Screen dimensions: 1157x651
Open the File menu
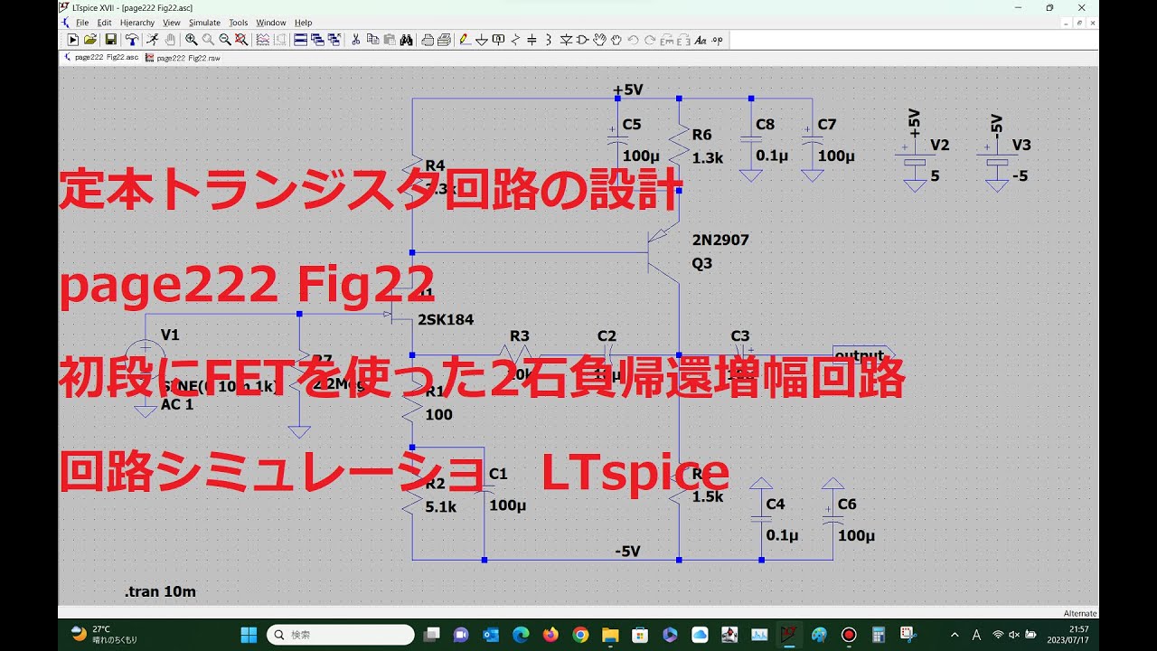click(x=82, y=23)
